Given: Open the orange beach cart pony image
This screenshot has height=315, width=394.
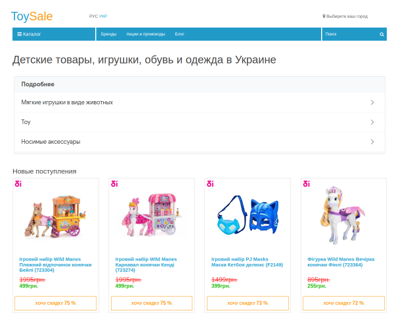Looking at the screenshot, I should (56, 217).
